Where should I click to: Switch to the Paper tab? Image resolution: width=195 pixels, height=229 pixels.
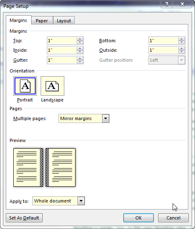click(x=42, y=21)
